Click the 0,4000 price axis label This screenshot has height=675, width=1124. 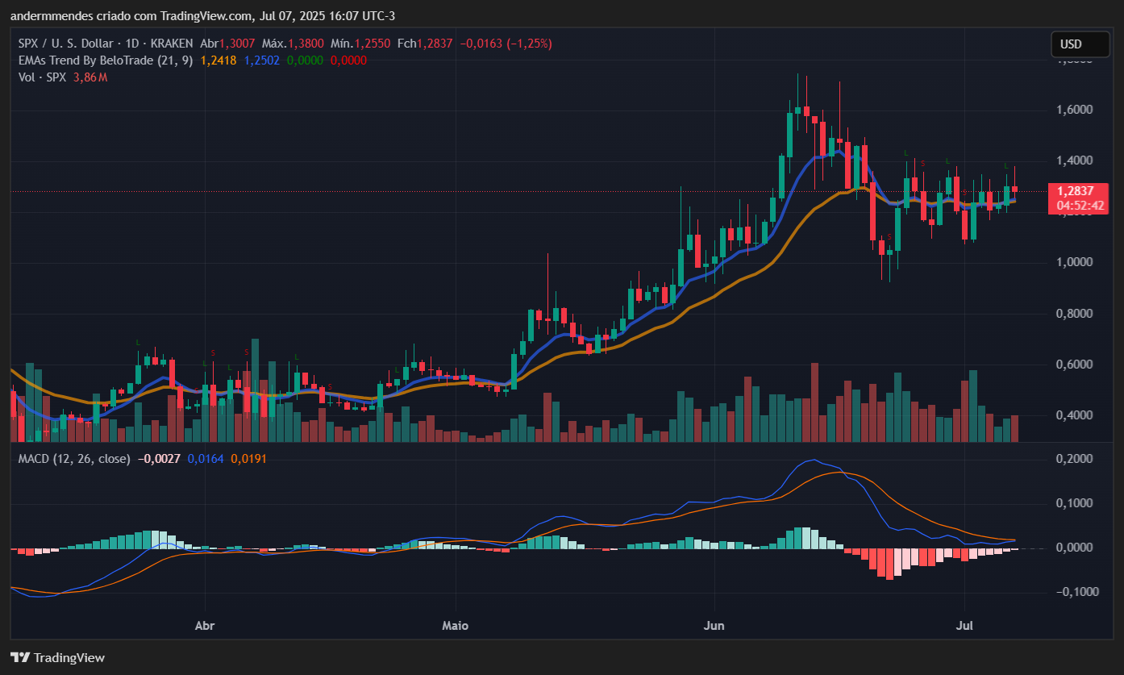(x=1075, y=415)
